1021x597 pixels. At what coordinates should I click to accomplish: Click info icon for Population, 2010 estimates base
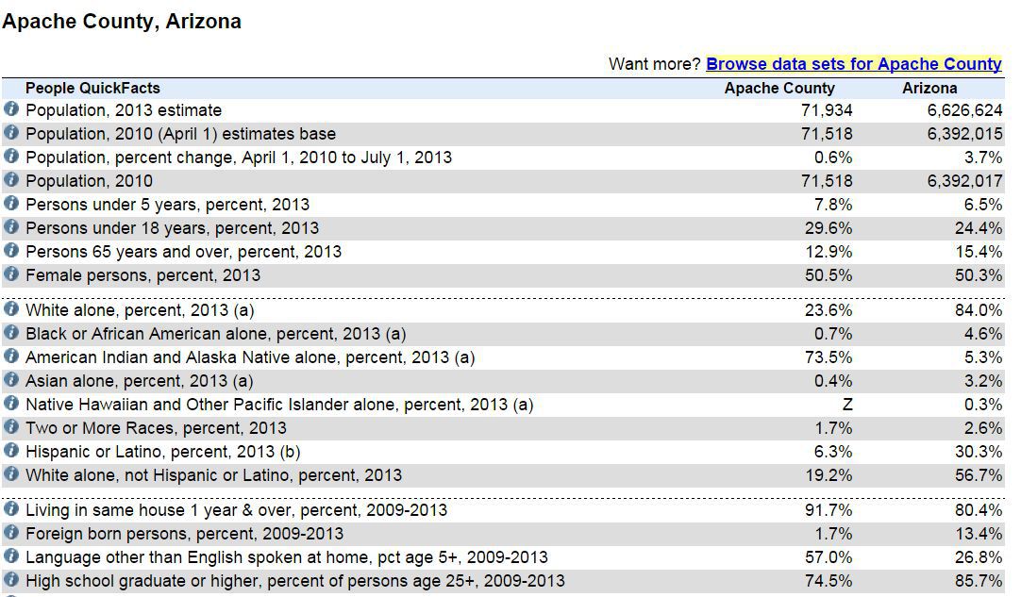point(11,133)
